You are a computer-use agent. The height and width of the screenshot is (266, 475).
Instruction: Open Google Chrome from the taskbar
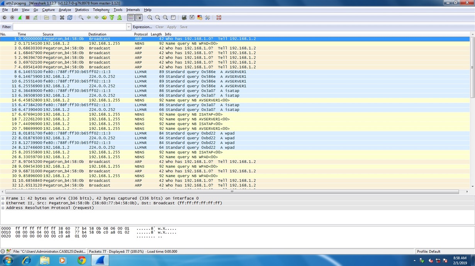[x=81, y=261]
